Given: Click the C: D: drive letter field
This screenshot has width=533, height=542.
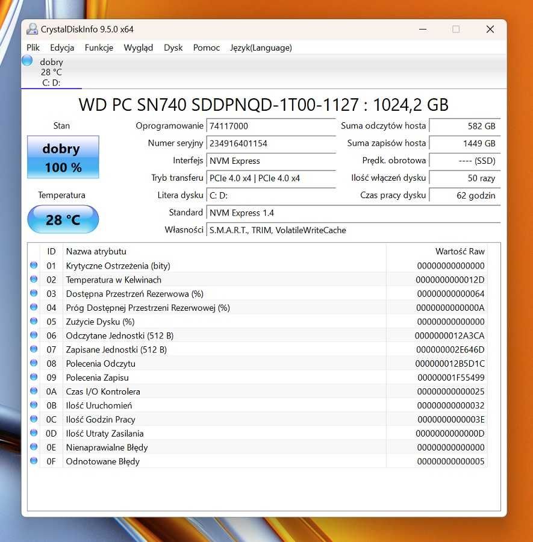Looking at the screenshot, I should pyautogui.click(x=271, y=195).
